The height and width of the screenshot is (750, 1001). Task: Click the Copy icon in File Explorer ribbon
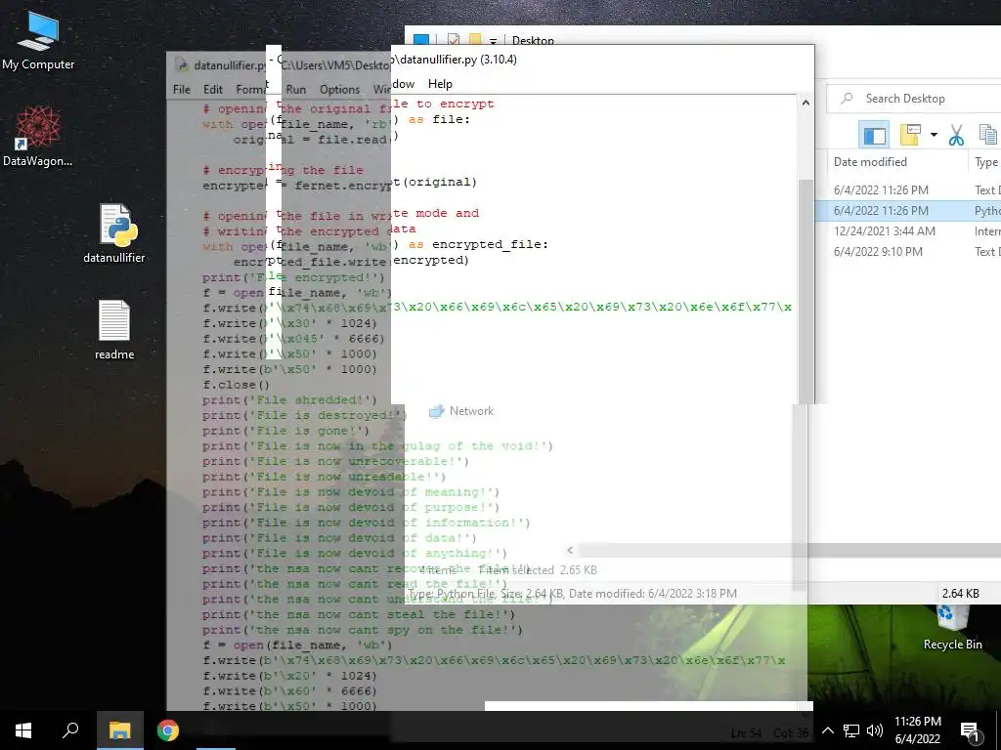[987, 135]
